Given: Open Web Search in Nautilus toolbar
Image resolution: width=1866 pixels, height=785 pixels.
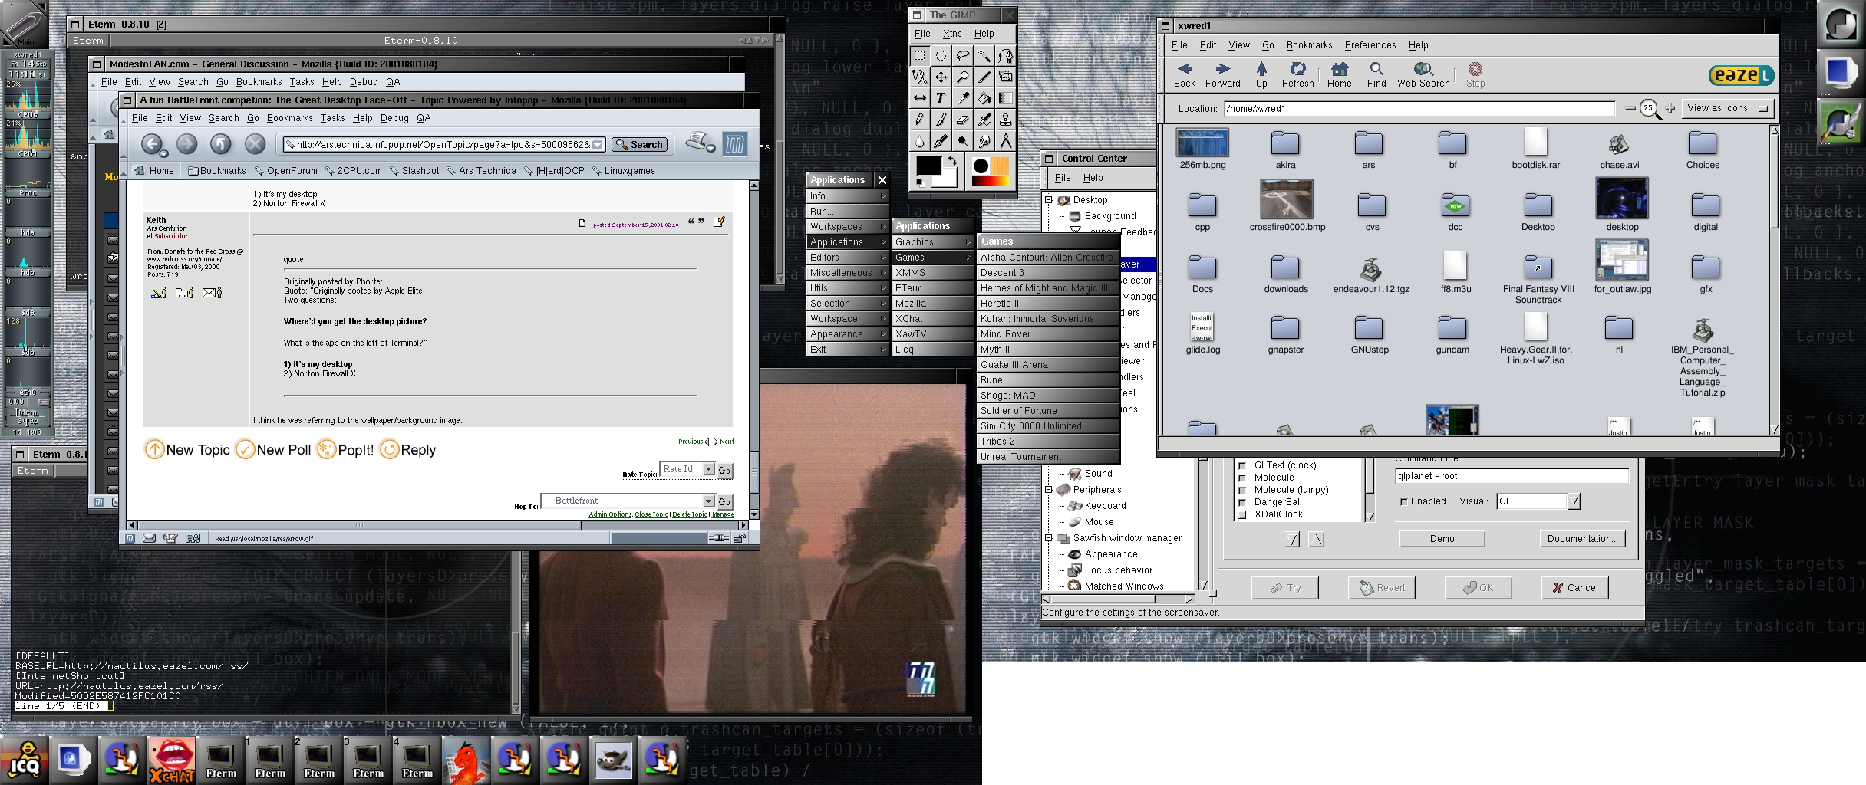Looking at the screenshot, I should pos(1423,75).
